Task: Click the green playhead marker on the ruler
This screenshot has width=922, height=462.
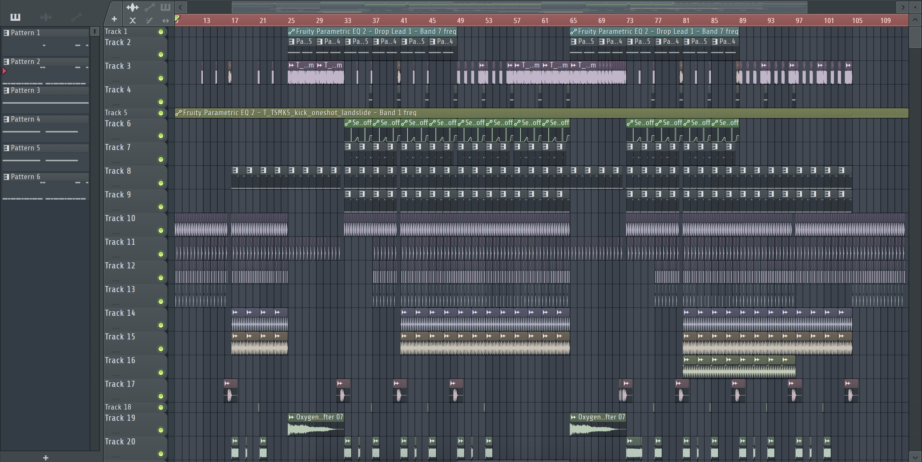Action: click(x=177, y=19)
